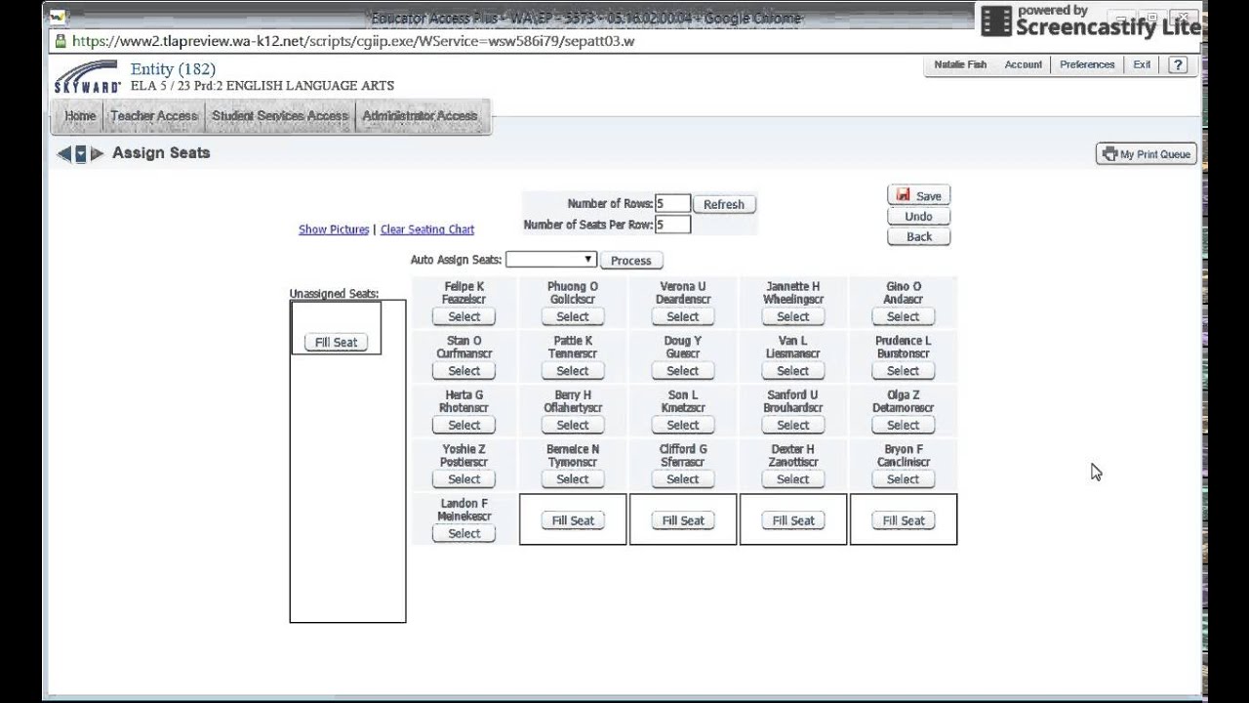Open Preferences in the header
The image size is (1249, 703).
pyautogui.click(x=1087, y=64)
